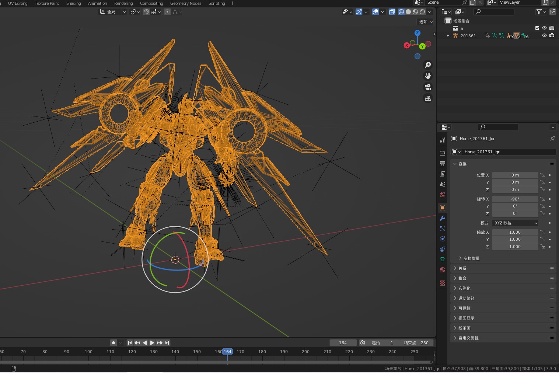Hide 201361 in viewport via eye

(544, 35)
